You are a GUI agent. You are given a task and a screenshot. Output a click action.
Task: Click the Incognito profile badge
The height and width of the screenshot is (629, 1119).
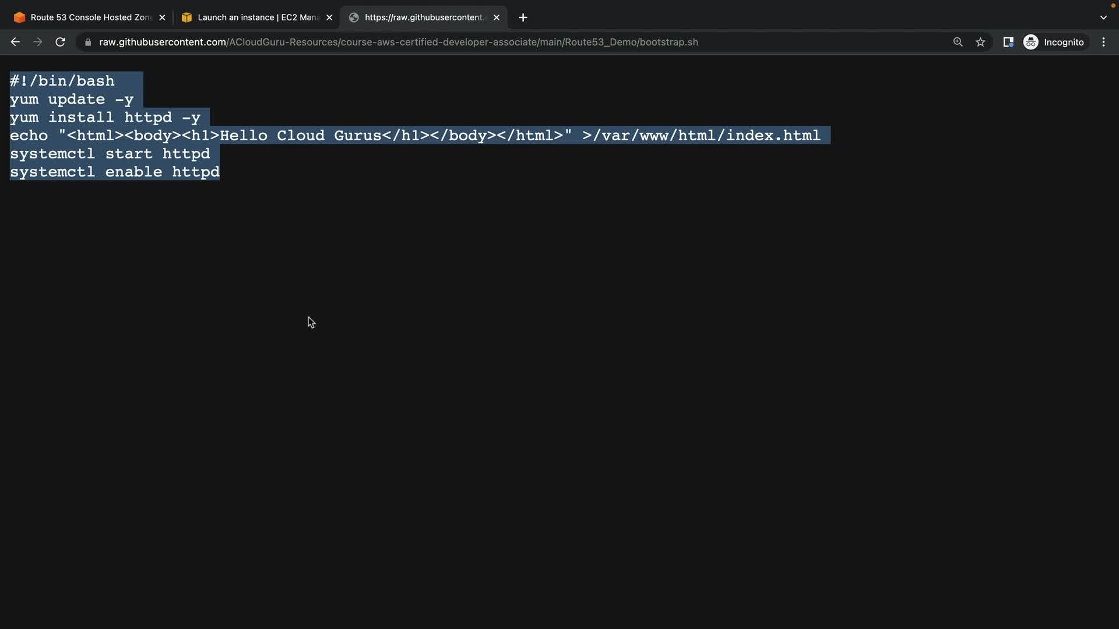(1055, 42)
